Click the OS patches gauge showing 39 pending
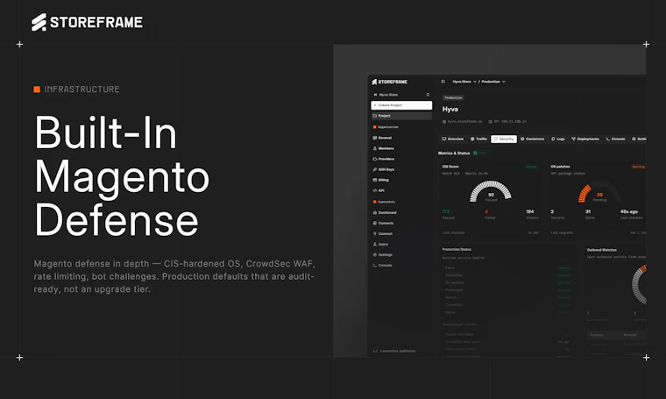666x399 pixels. point(599,192)
